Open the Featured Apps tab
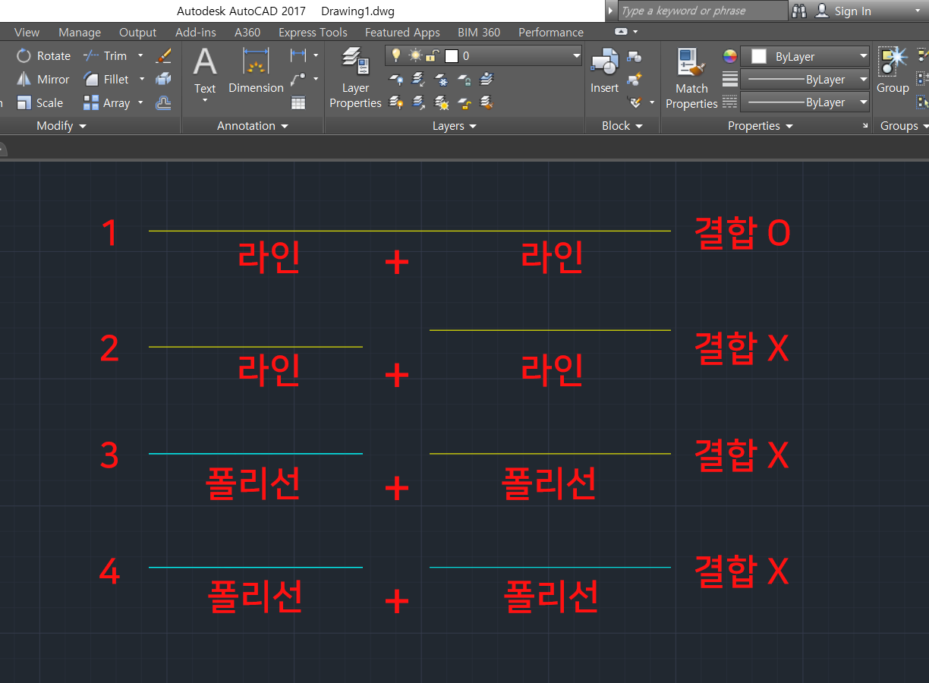The height and width of the screenshot is (683, 929). pyautogui.click(x=402, y=32)
